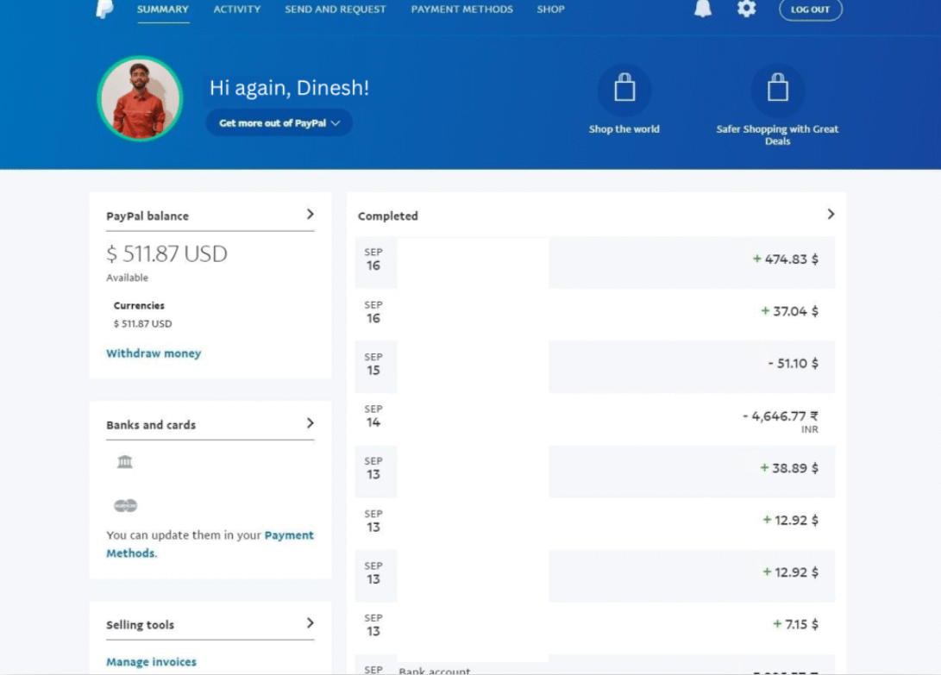Viewport: 941px width, 675px height.
Task: Open settings with the gear icon
Action: coord(746,9)
